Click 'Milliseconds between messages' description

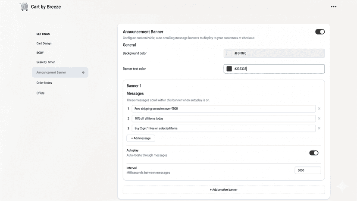148,173
